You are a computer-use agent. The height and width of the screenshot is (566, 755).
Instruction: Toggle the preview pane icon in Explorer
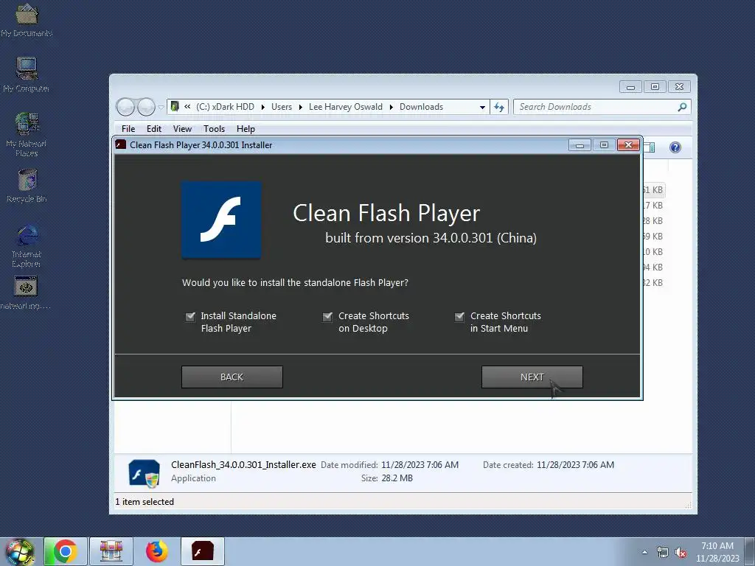[x=649, y=147]
